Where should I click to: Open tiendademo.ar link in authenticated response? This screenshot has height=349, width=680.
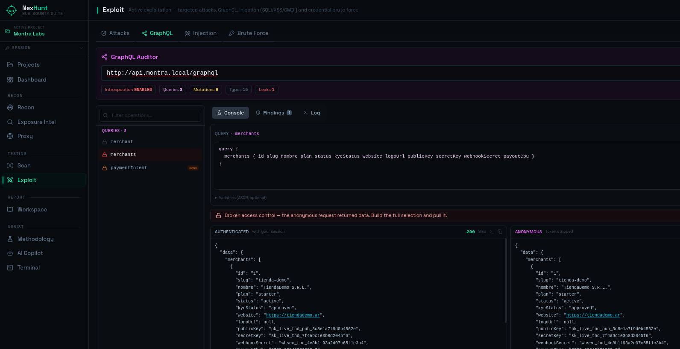(x=293, y=315)
